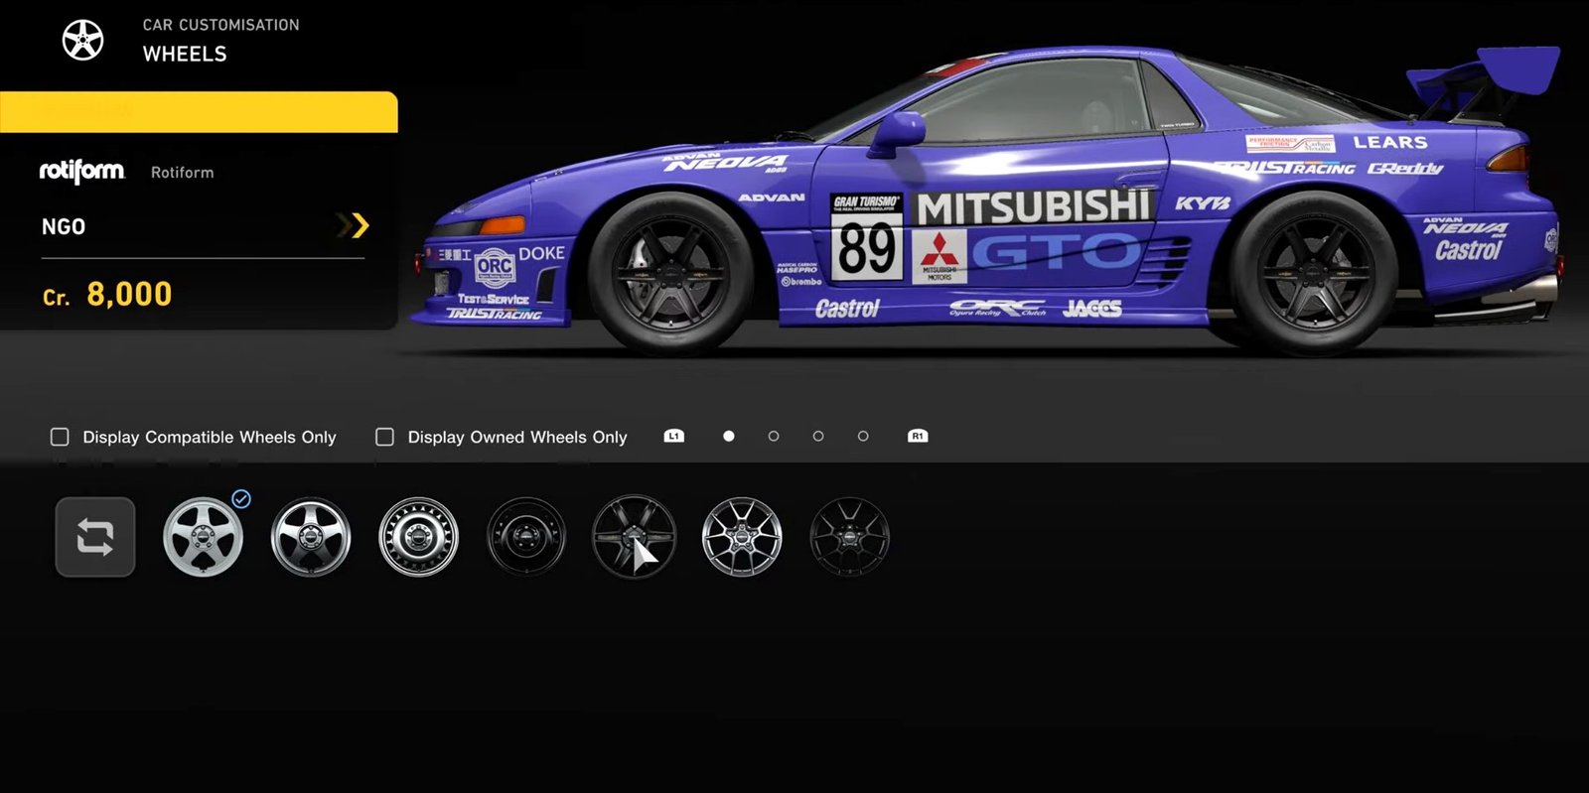Viewport: 1589px width, 793px height.
Task: Go to the second page dot
Action: coord(774,436)
